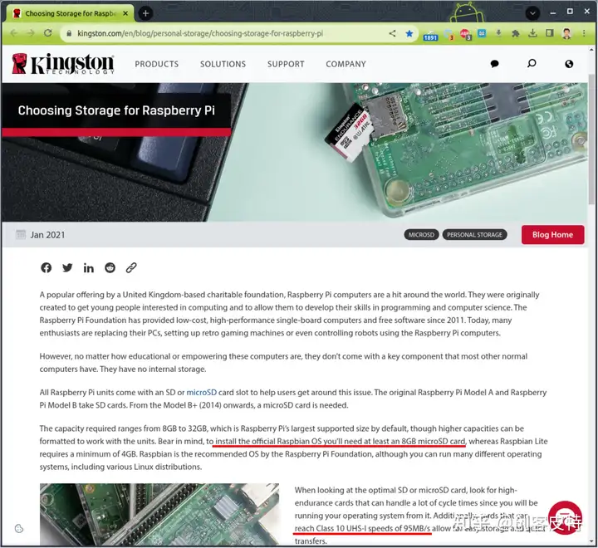Go to Kingston home via logo
Viewport: 598px width, 548px height.
63,63
